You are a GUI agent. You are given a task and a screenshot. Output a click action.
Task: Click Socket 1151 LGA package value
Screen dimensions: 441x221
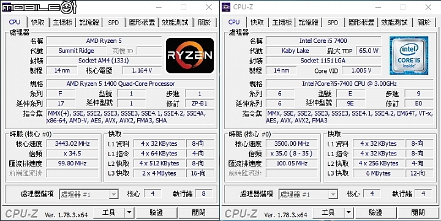(x=323, y=61)
